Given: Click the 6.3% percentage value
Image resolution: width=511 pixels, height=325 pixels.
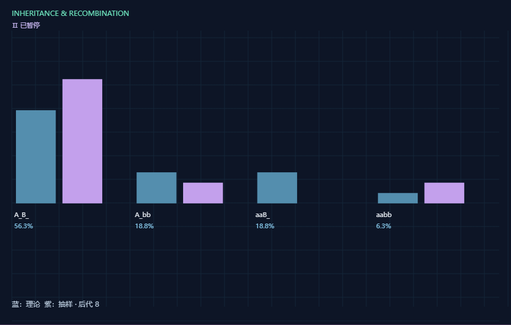Looking at the screenshot, I should (383, 226).
